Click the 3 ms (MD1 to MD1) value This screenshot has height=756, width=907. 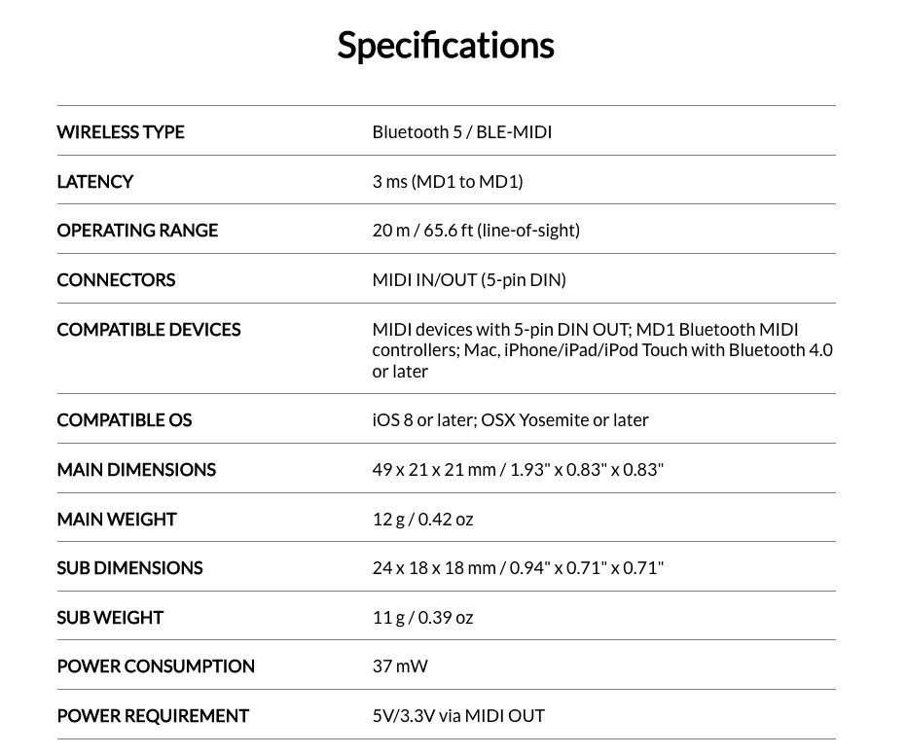[448, 182]
